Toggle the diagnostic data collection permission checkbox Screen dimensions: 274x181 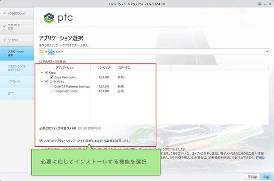[x=41, y=140]
